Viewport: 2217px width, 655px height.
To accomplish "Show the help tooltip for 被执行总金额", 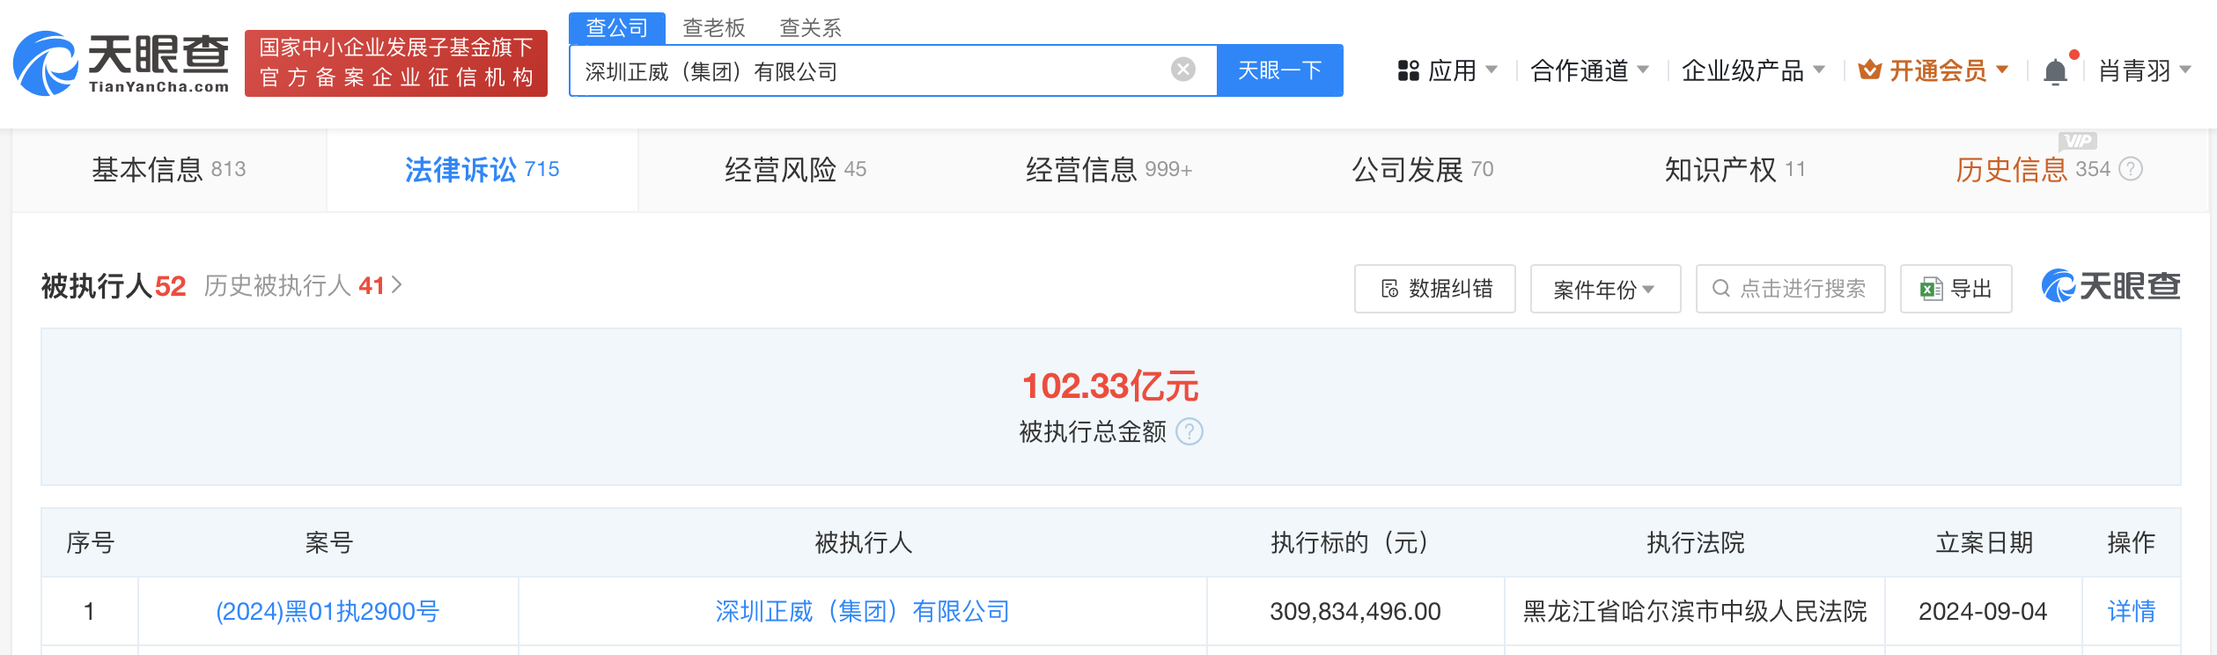I will (1190, 431).
